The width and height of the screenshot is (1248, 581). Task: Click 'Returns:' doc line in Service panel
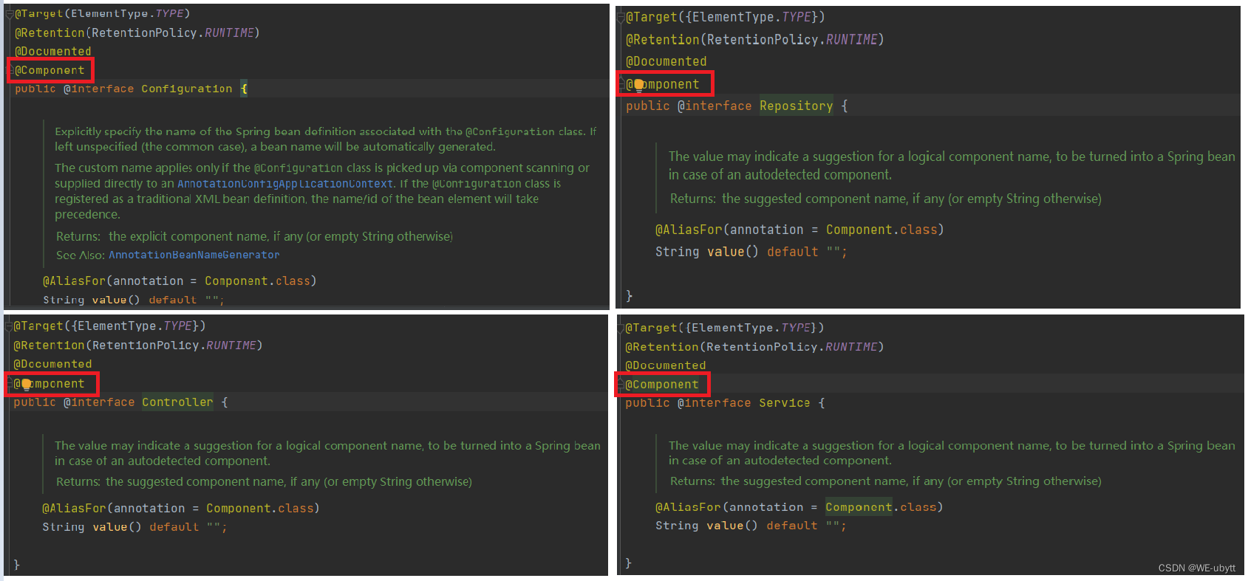(886, 481)
